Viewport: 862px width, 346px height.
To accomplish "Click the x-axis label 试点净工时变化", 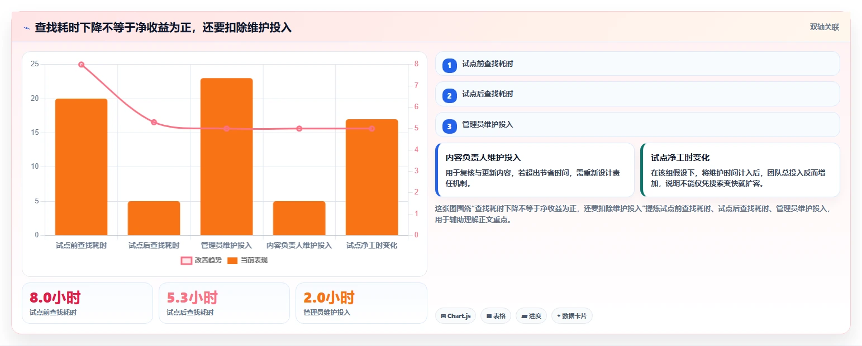I will [372, 245].
